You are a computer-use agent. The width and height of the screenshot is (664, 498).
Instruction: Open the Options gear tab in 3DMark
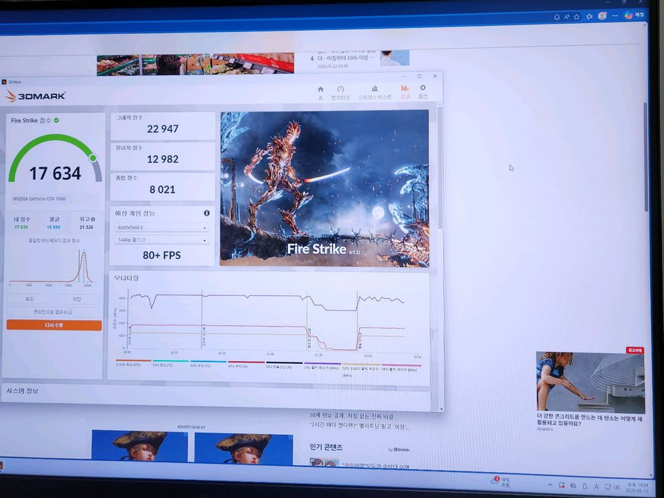(422, 90)
